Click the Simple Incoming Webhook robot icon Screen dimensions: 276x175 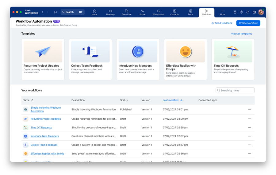tap(25, 110)
